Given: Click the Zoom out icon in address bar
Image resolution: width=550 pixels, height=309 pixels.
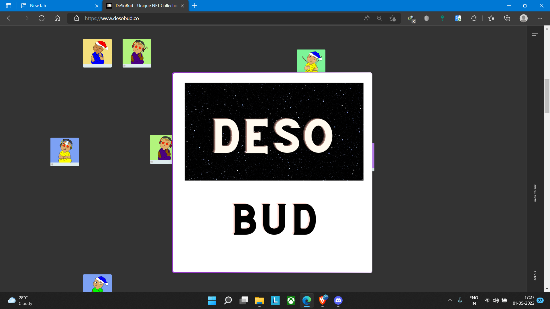Looking at the screenshot, I should 380,18.
